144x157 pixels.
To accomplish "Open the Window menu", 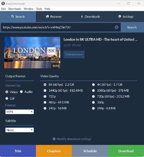I will pos(29,9).
